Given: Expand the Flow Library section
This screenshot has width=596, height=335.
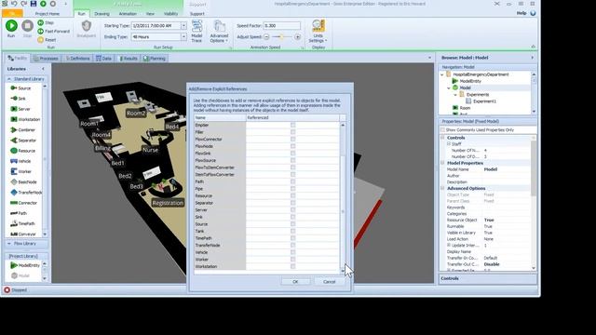Looking at the screenshot, I should point(9,244).
